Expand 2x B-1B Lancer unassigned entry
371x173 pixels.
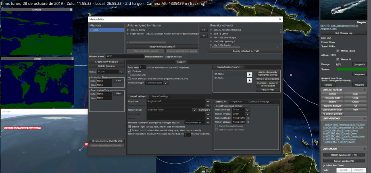211,34
